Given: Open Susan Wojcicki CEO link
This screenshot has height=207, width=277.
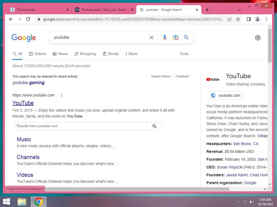Looking at the screenshot, I should pos(230,167).
